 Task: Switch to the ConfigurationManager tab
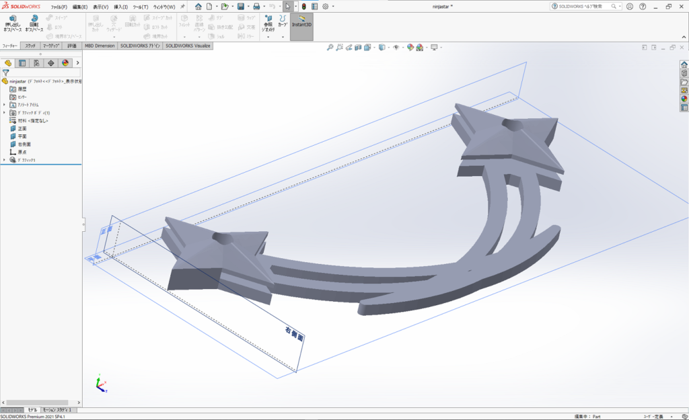[x=36, y=63]
